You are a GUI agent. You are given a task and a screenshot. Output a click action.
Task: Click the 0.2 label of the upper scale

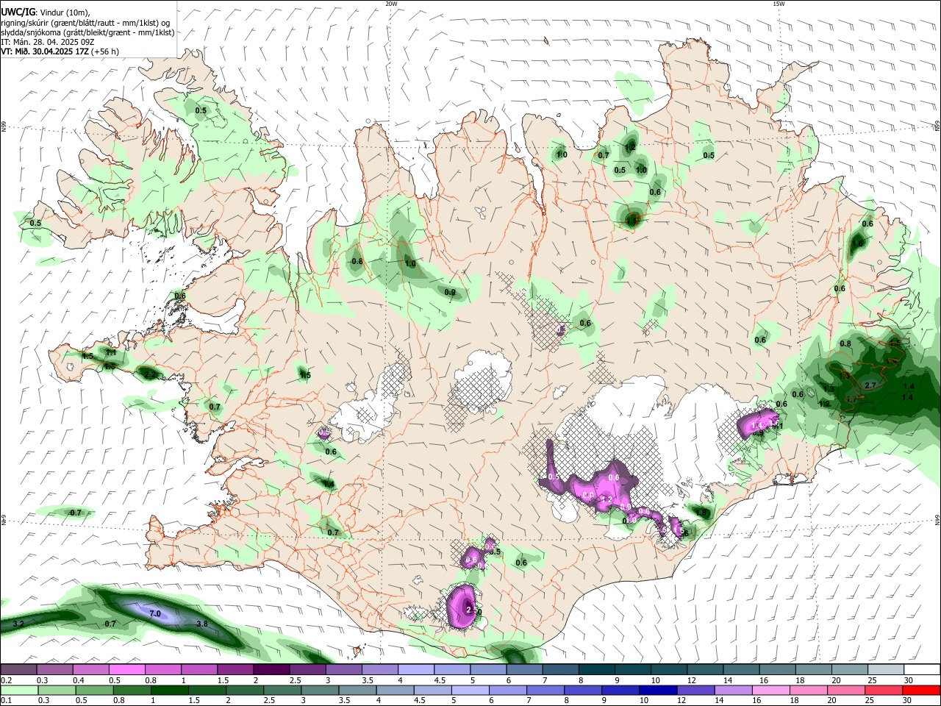(6, 680)
